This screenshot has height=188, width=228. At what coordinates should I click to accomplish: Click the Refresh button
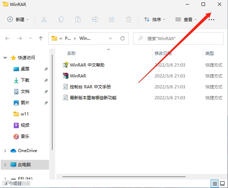click(122, 38)
